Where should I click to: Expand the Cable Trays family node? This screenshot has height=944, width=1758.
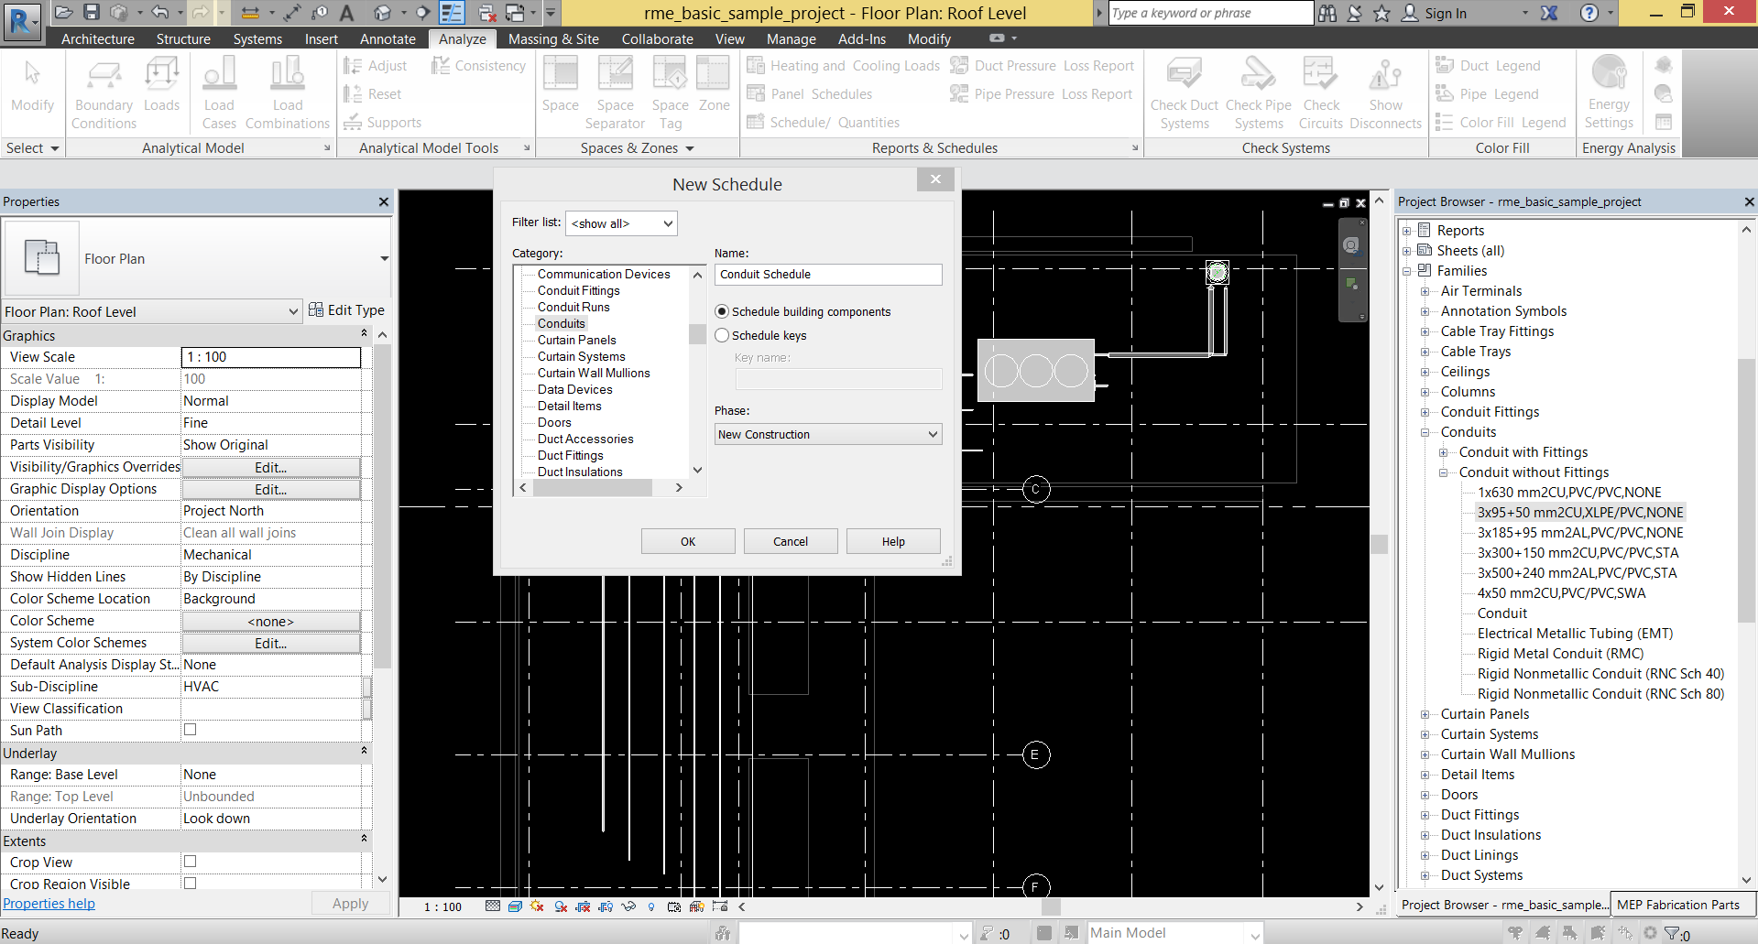[x=1425, y=352]
